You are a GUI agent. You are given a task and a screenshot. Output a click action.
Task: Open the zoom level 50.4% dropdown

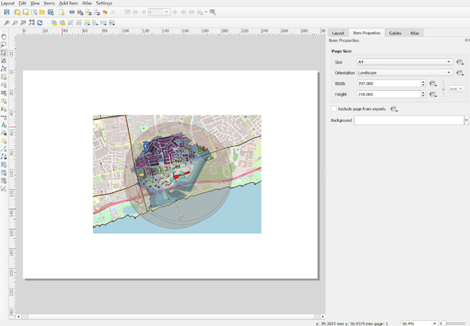[435, 323]
